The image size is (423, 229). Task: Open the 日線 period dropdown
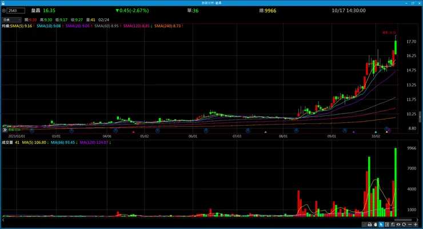[11, 19]
